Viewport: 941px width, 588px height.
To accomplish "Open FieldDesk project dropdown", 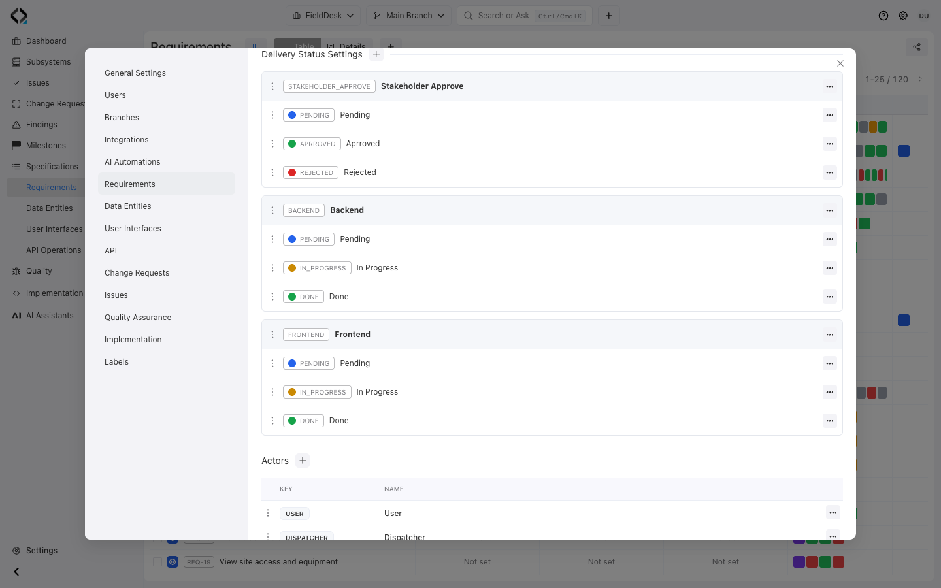I will click(x=323, y=16).
